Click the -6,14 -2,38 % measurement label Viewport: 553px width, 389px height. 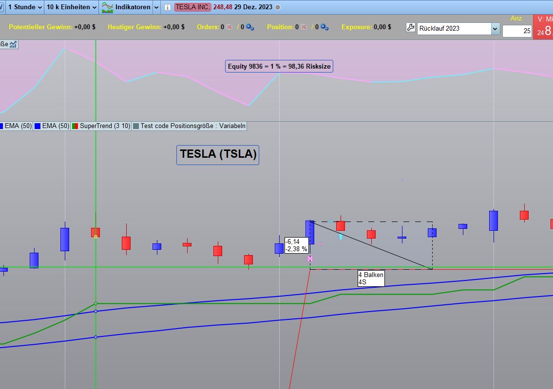[x=297, y=245]
